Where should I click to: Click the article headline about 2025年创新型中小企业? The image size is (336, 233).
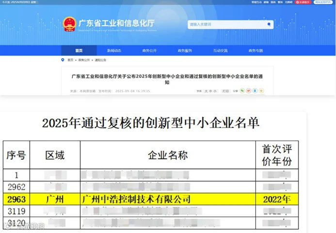(x=167, y=79)
